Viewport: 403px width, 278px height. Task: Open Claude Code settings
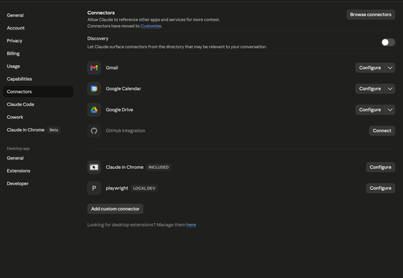tap(38, 105)
